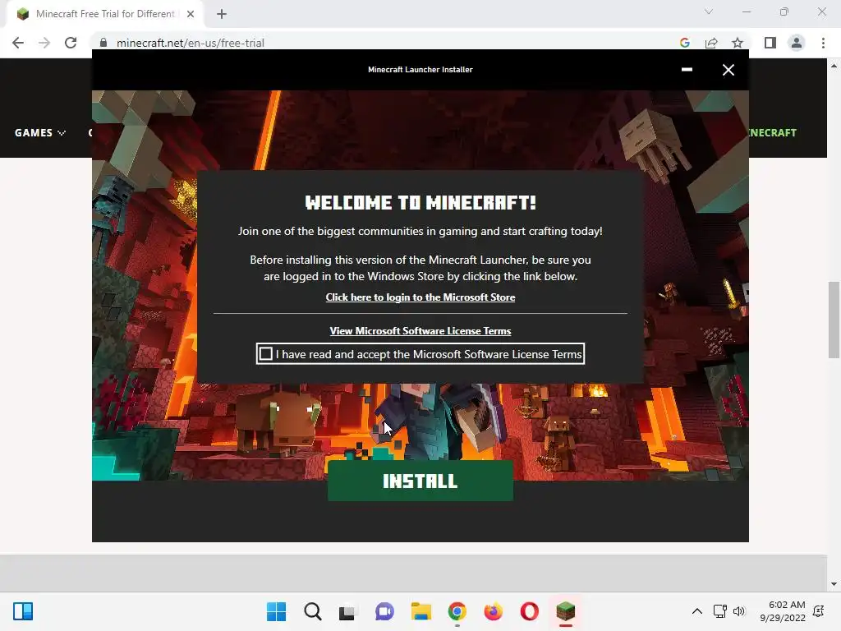Accept the Microsoft Software License Terms checkbox
841x631 pixels.
click(265, 353)
